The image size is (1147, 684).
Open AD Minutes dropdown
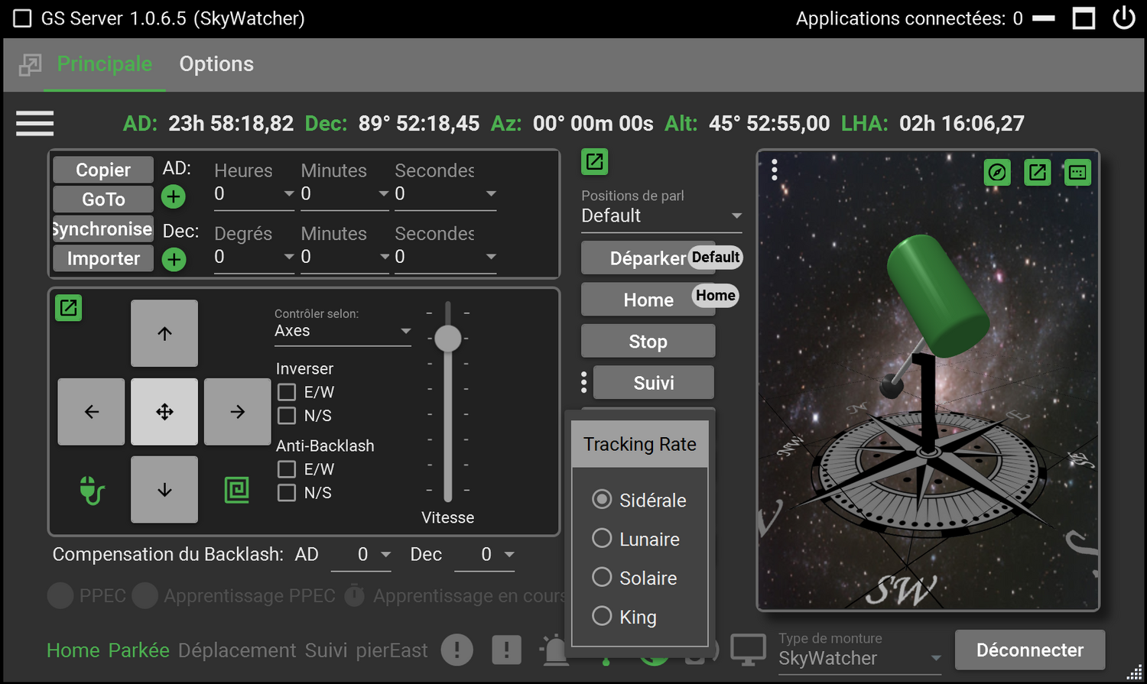click(x=345, y=194)
